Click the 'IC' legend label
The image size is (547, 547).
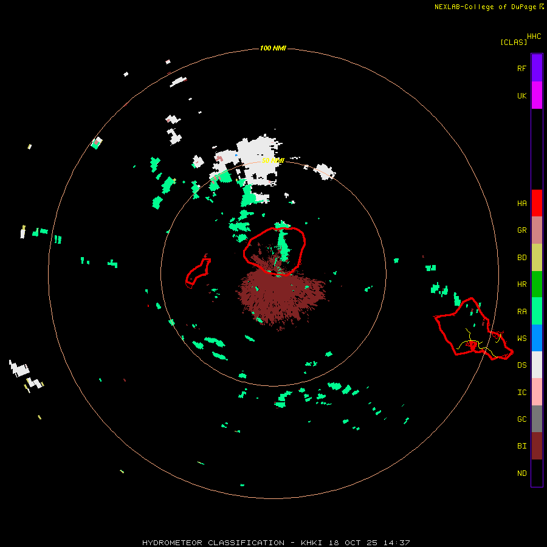pos(521,392)
